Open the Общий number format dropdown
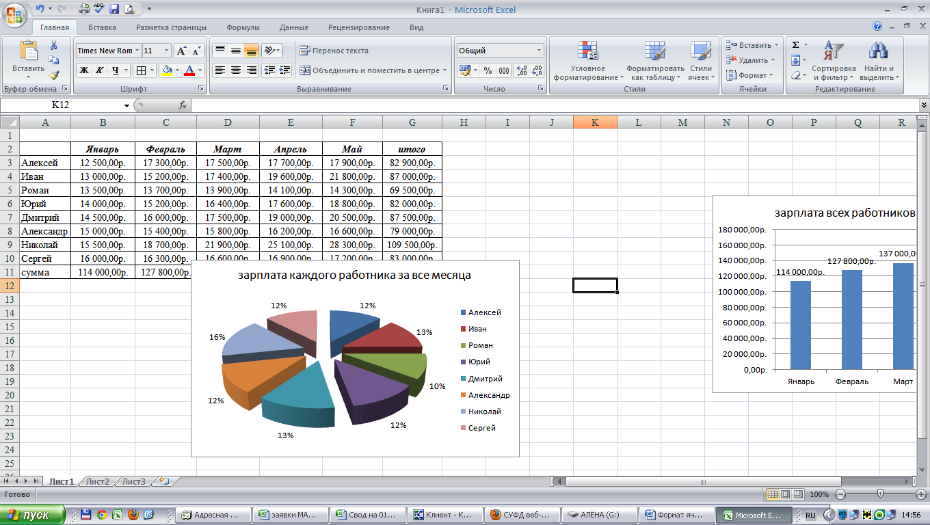Image resolution: width=930 pixels, height=525 pixels. tap(539, 51)
